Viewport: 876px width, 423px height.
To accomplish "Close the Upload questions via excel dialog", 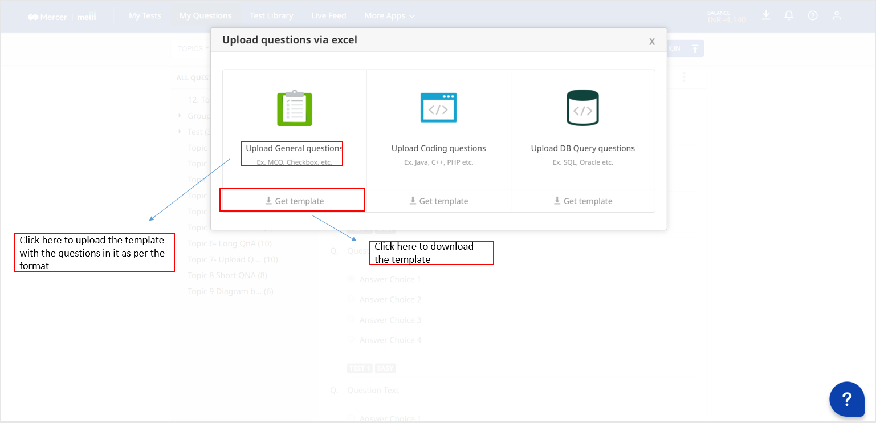I will click(x=651, y=41).
